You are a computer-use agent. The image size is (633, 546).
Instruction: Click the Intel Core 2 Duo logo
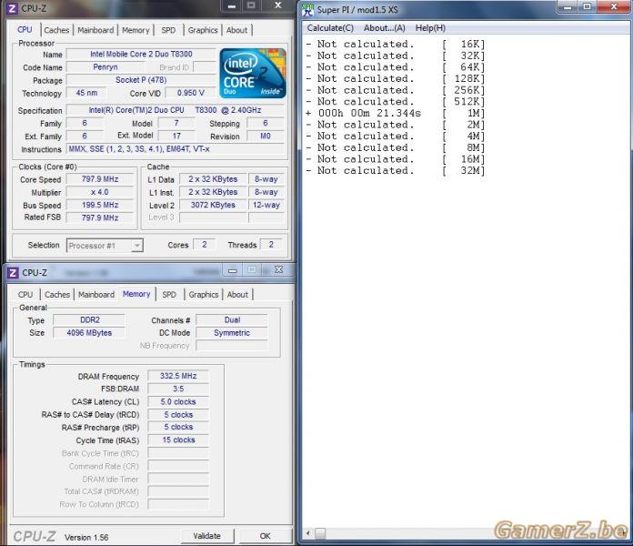click(253, 73)
